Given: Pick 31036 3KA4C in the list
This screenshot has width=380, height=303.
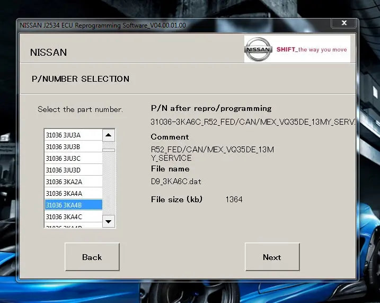Looking at the screenshot, I should (73, 217).
